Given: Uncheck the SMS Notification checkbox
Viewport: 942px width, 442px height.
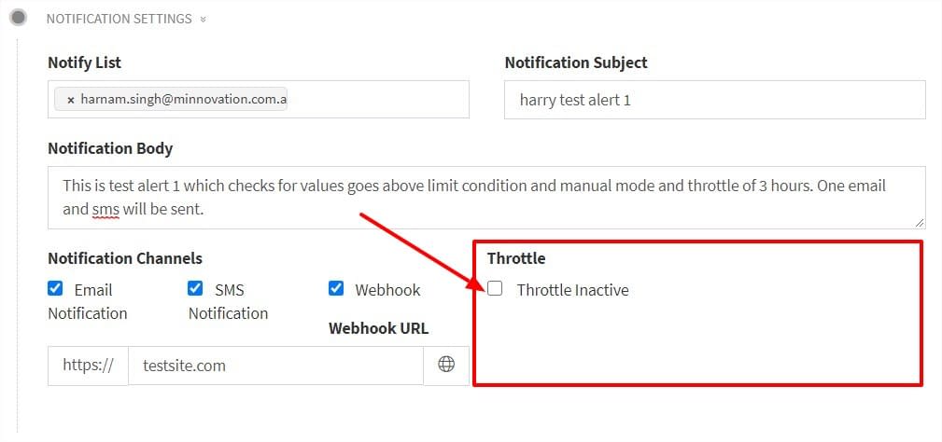Looking at the screenshot, I should point(195,289).
